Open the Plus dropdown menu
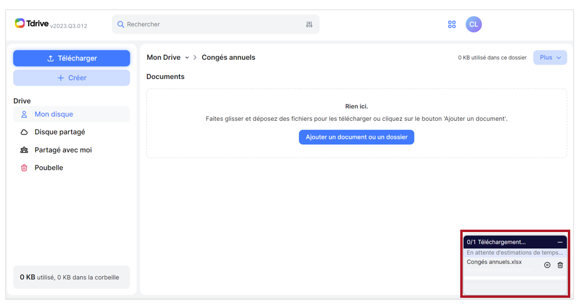 pos(550,57)
